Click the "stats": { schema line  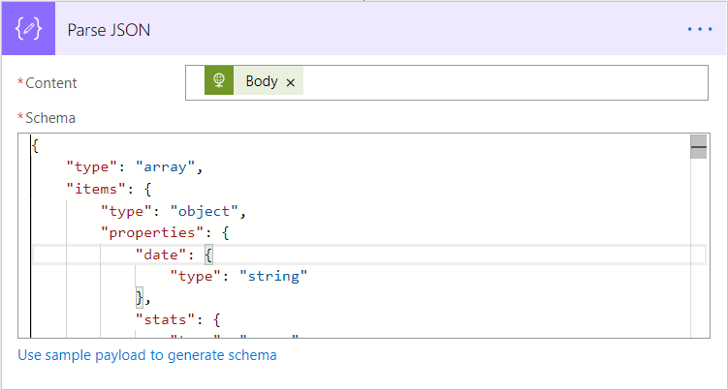(x=177, y=319)
